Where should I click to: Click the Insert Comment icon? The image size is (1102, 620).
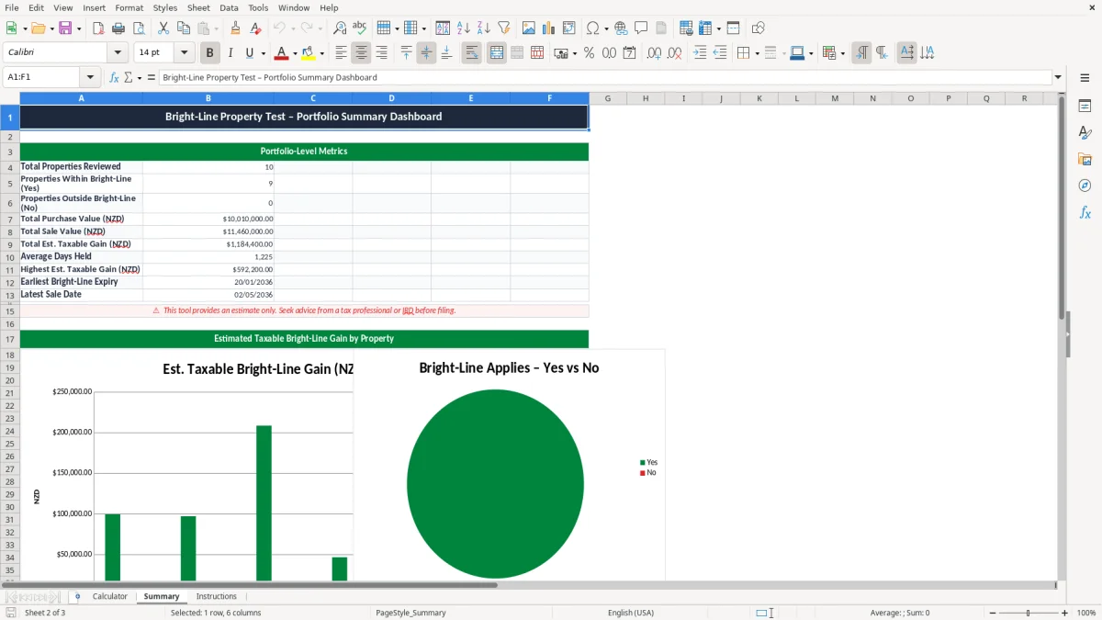point(641,28)
